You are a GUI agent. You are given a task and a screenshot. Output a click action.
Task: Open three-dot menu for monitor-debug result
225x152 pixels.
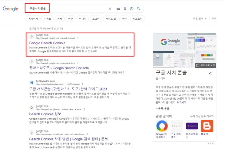[87, 134]
